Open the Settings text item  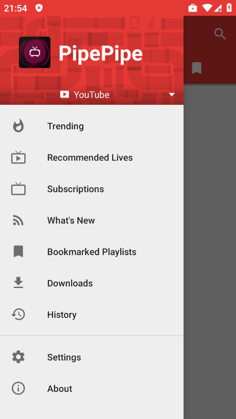click(x=64, y=357)
